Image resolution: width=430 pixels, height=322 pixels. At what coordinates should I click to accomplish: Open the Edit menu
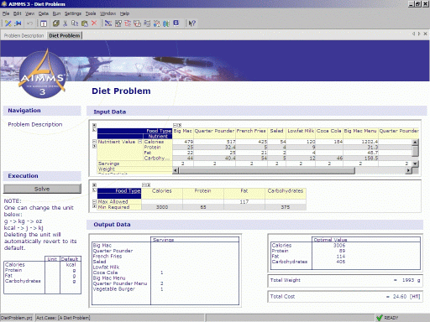(x=18, y=13)
